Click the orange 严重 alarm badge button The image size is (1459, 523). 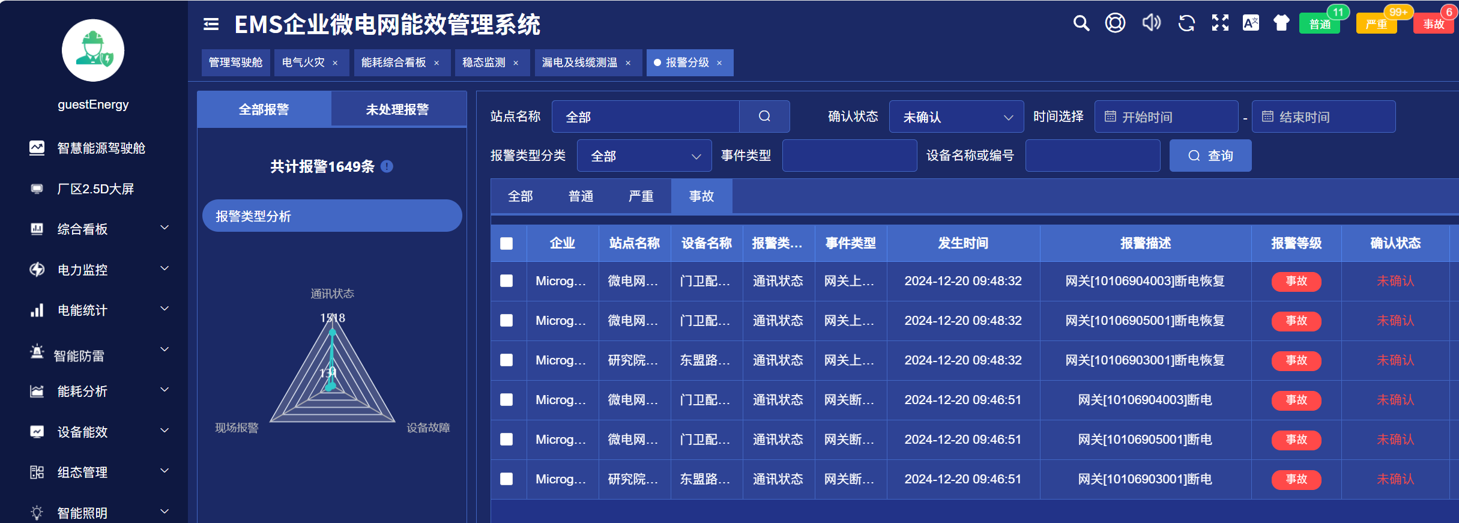pyautogui.click(x=1376, y=24)
